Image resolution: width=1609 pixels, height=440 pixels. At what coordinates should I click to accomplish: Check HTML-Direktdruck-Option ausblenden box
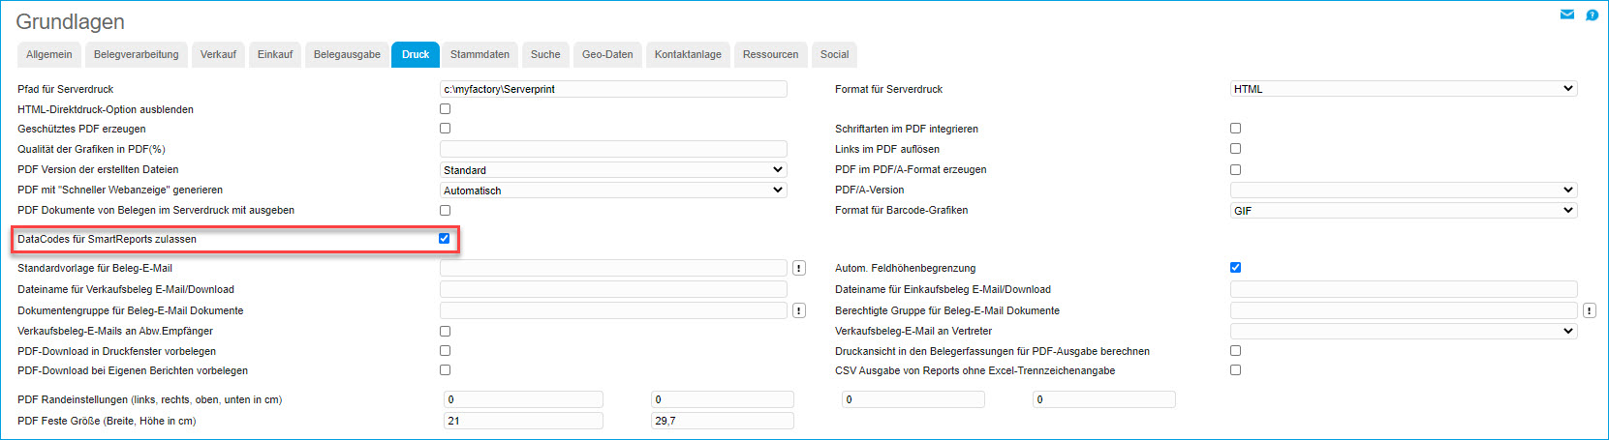445,108
